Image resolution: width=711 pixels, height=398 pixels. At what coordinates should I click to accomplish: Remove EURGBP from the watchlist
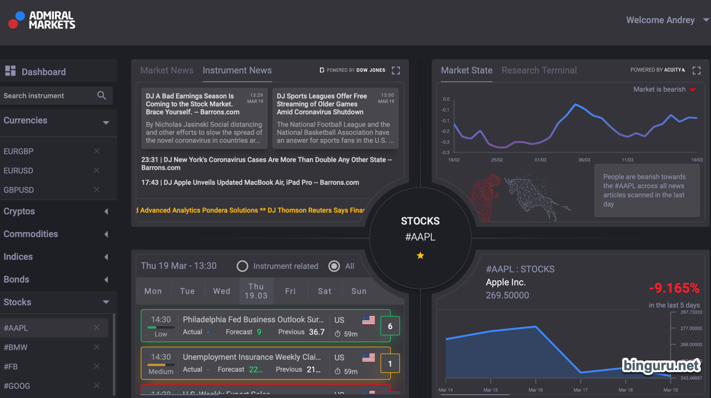pos(96,151)
